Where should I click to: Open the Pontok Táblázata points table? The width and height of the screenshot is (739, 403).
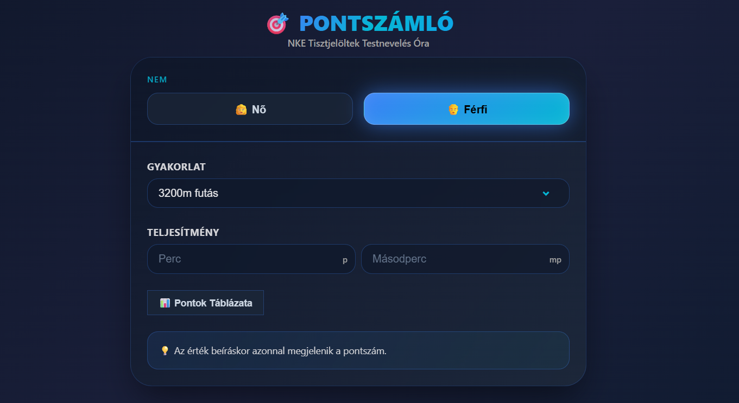coord(205,303)
